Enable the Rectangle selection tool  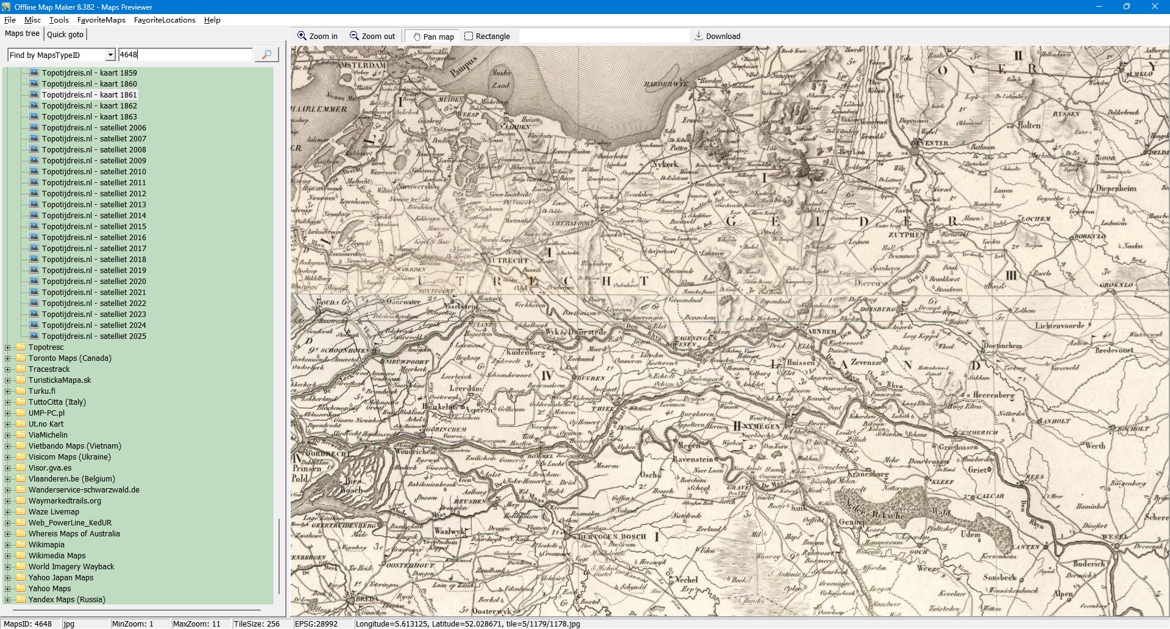(x=487, y=37)
